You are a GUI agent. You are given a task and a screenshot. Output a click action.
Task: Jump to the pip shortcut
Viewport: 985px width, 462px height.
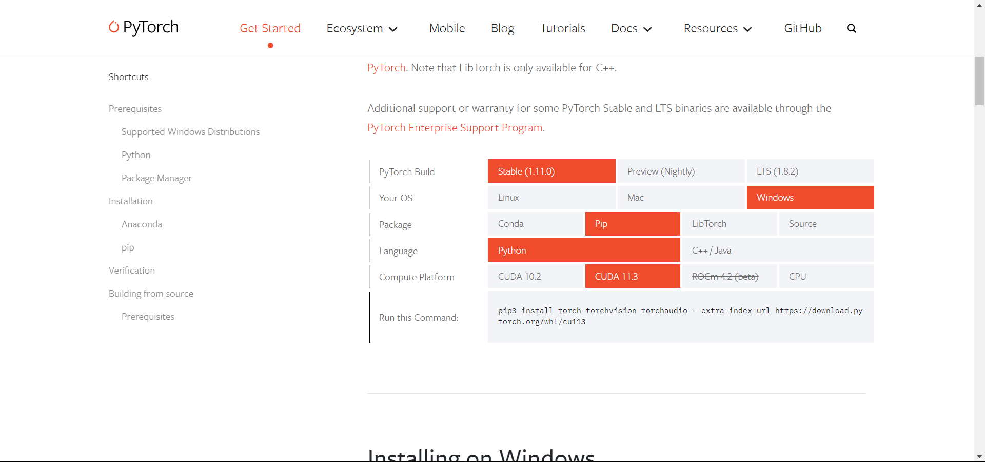pyautogui.click(x=128, y=248)
